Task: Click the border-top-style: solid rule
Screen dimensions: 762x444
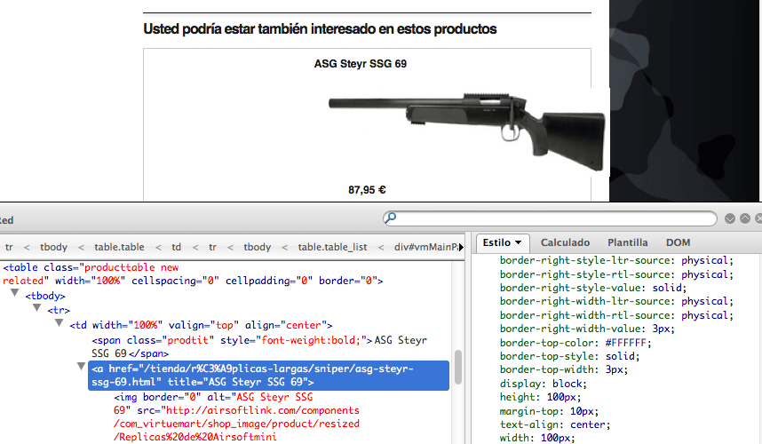Action: click(569, 356)
